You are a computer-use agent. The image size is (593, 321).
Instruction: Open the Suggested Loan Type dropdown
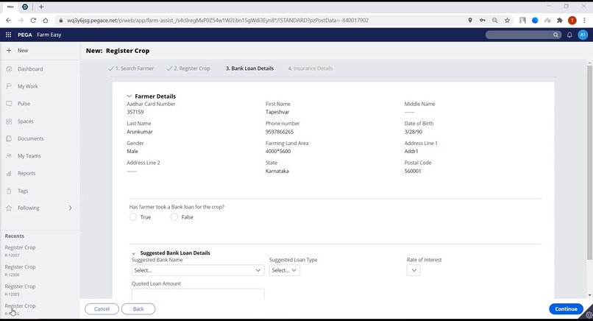[x=285, y=270]
